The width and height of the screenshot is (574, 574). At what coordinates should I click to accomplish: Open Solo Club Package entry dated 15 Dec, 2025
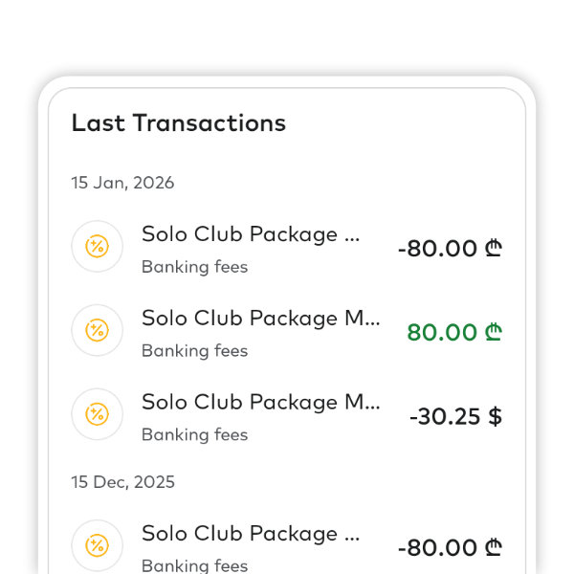(251, 533)
